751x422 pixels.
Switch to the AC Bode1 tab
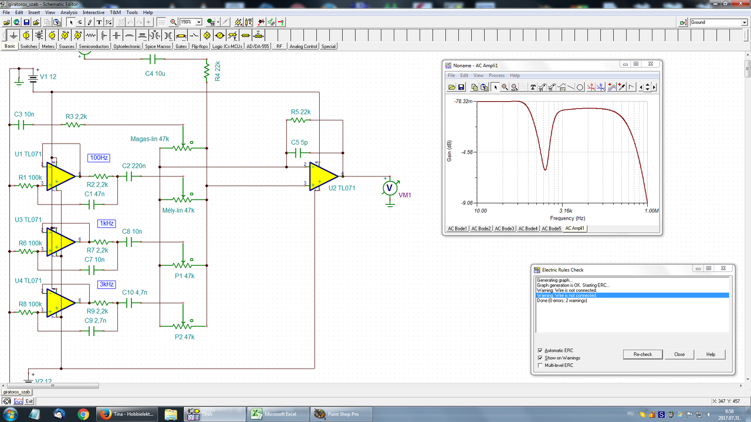coord(457,229)
